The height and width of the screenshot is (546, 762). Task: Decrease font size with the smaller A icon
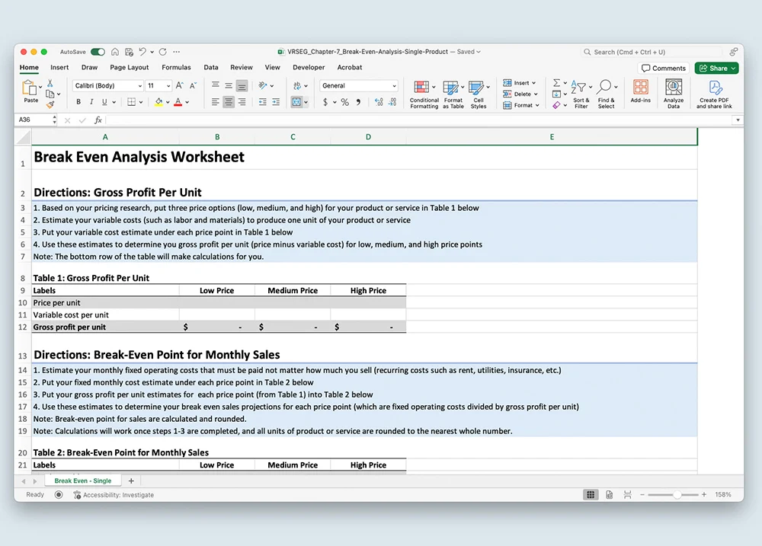coord(193,85)
